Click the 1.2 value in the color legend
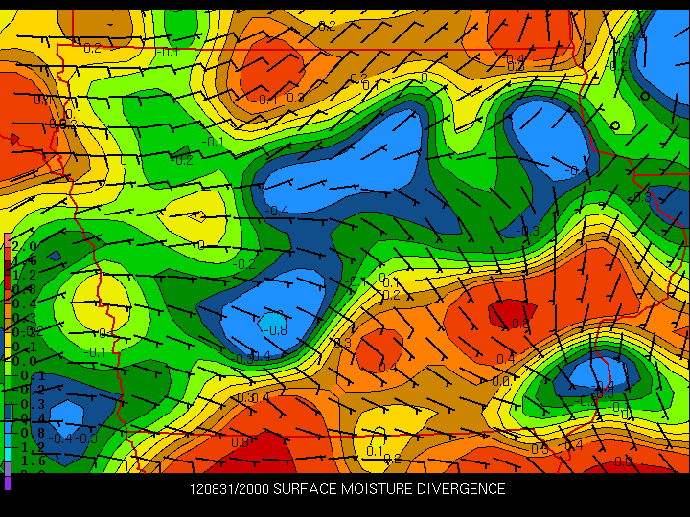This screenshot has height=517, width=690. point(24,275)
